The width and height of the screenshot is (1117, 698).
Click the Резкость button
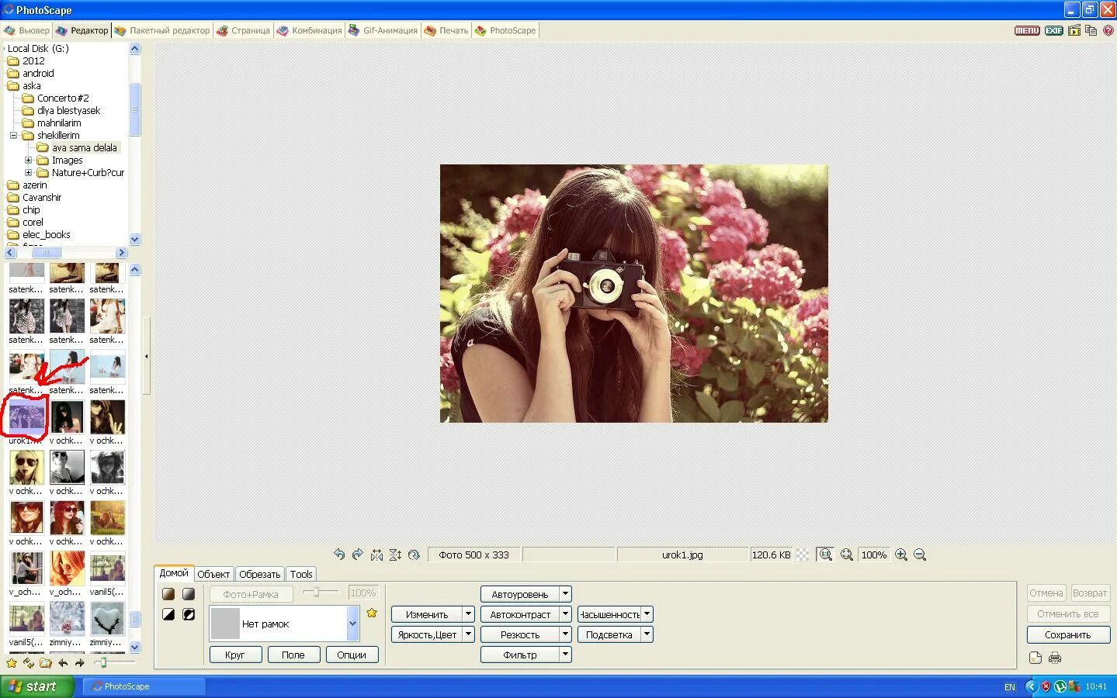point(520,634)
